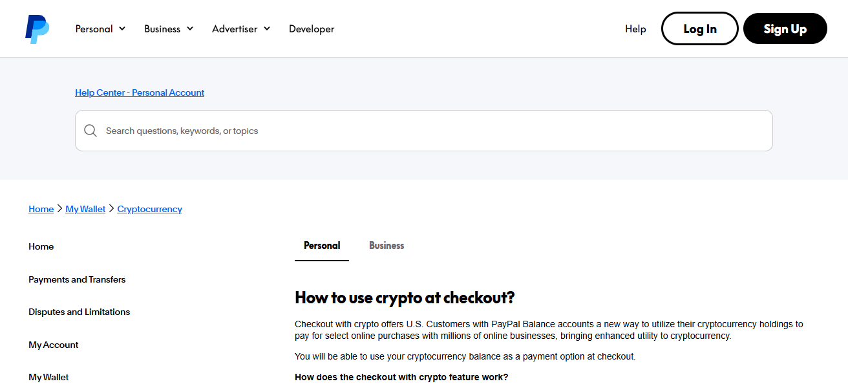
Task: Click the Log In button
Action: [x=699, y=28]
